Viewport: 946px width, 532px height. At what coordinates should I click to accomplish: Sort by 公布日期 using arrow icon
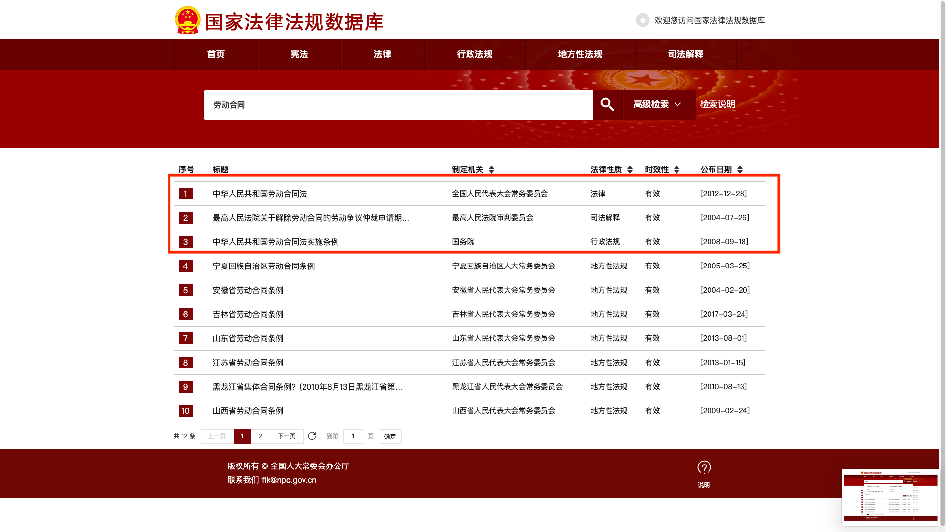pyautogui.click(x=740, y=170)
